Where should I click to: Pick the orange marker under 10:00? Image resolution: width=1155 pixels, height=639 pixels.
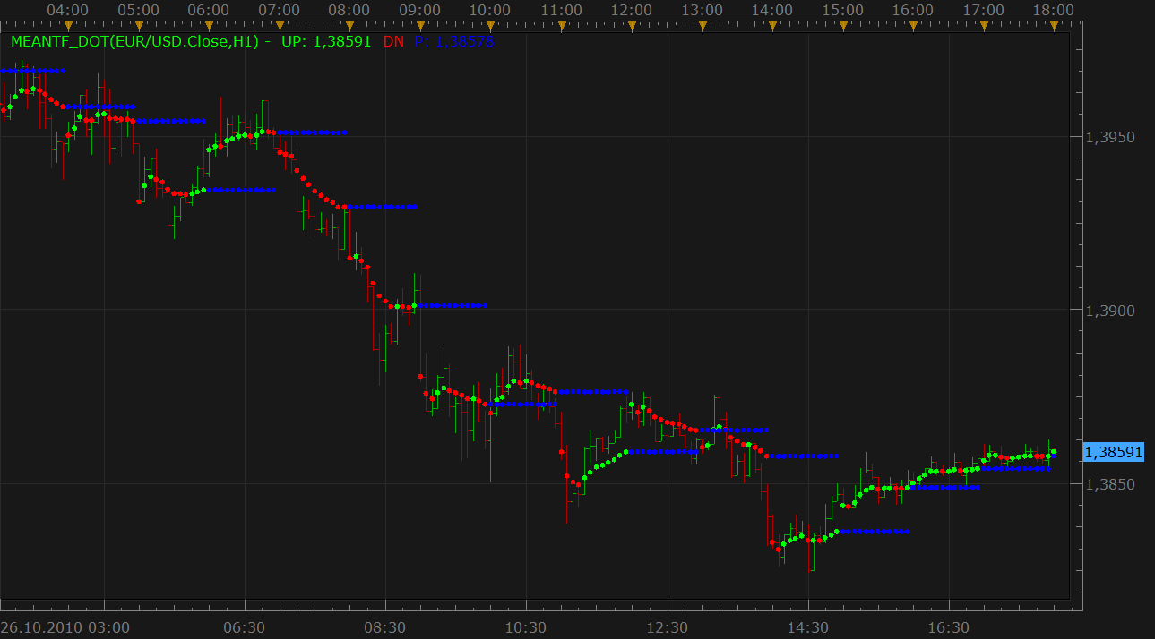point(491,25)
